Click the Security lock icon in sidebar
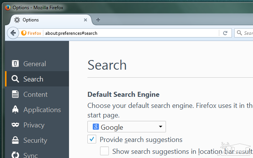Screen dimensions: 253x158 [x=15, y=140]
